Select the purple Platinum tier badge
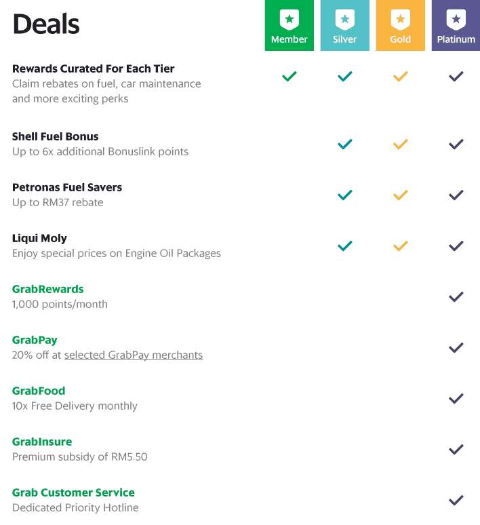This screenshot has height=525, width=480. click(456, 26)
